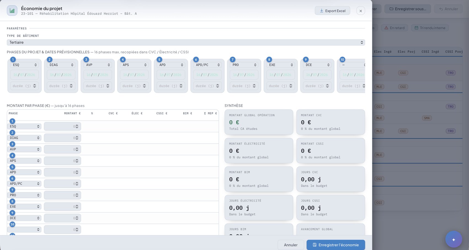
Task: Click the montant input of the APS row
Action: 62,161
